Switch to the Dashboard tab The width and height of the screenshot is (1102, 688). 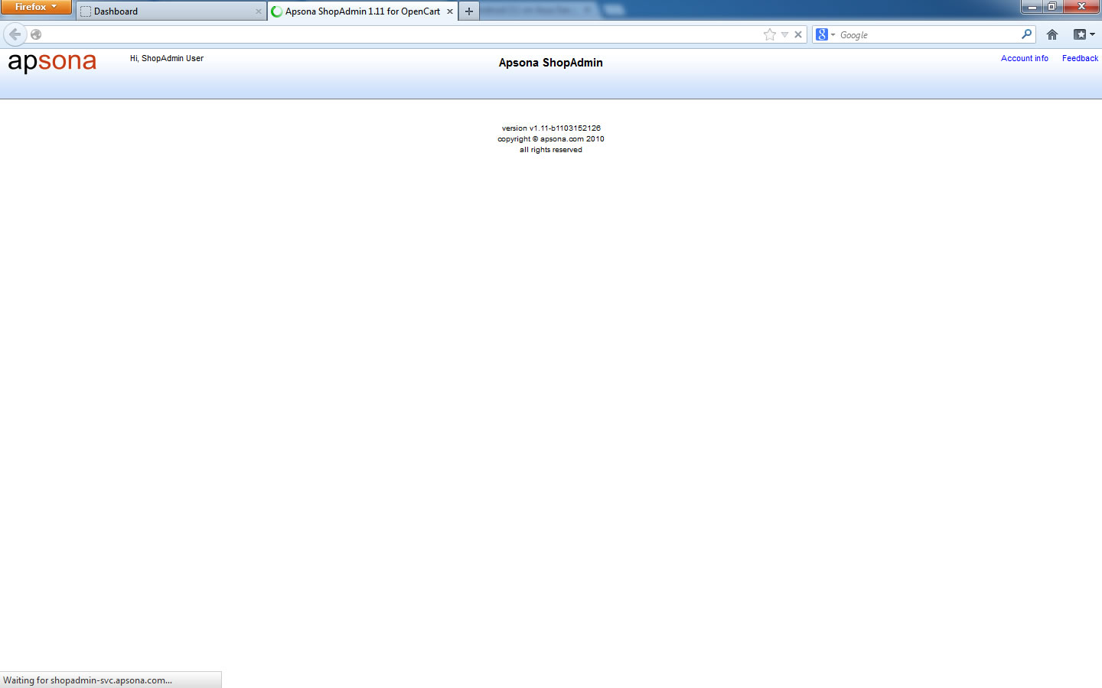[171, 11]
